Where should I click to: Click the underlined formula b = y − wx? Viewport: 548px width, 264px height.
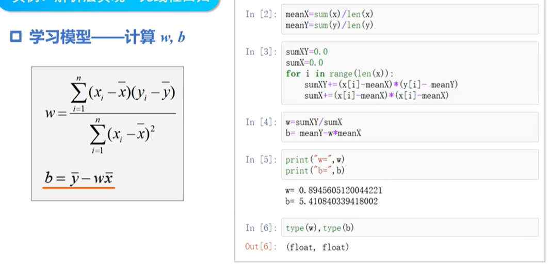click(x=79, y=179)
